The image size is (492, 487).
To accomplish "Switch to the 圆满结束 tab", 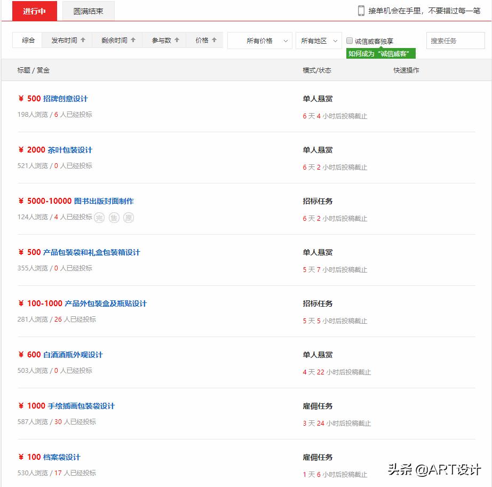I will click(89, 10).
